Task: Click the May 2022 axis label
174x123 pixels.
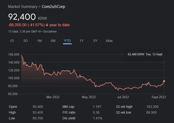Action: tap(89, 97)
